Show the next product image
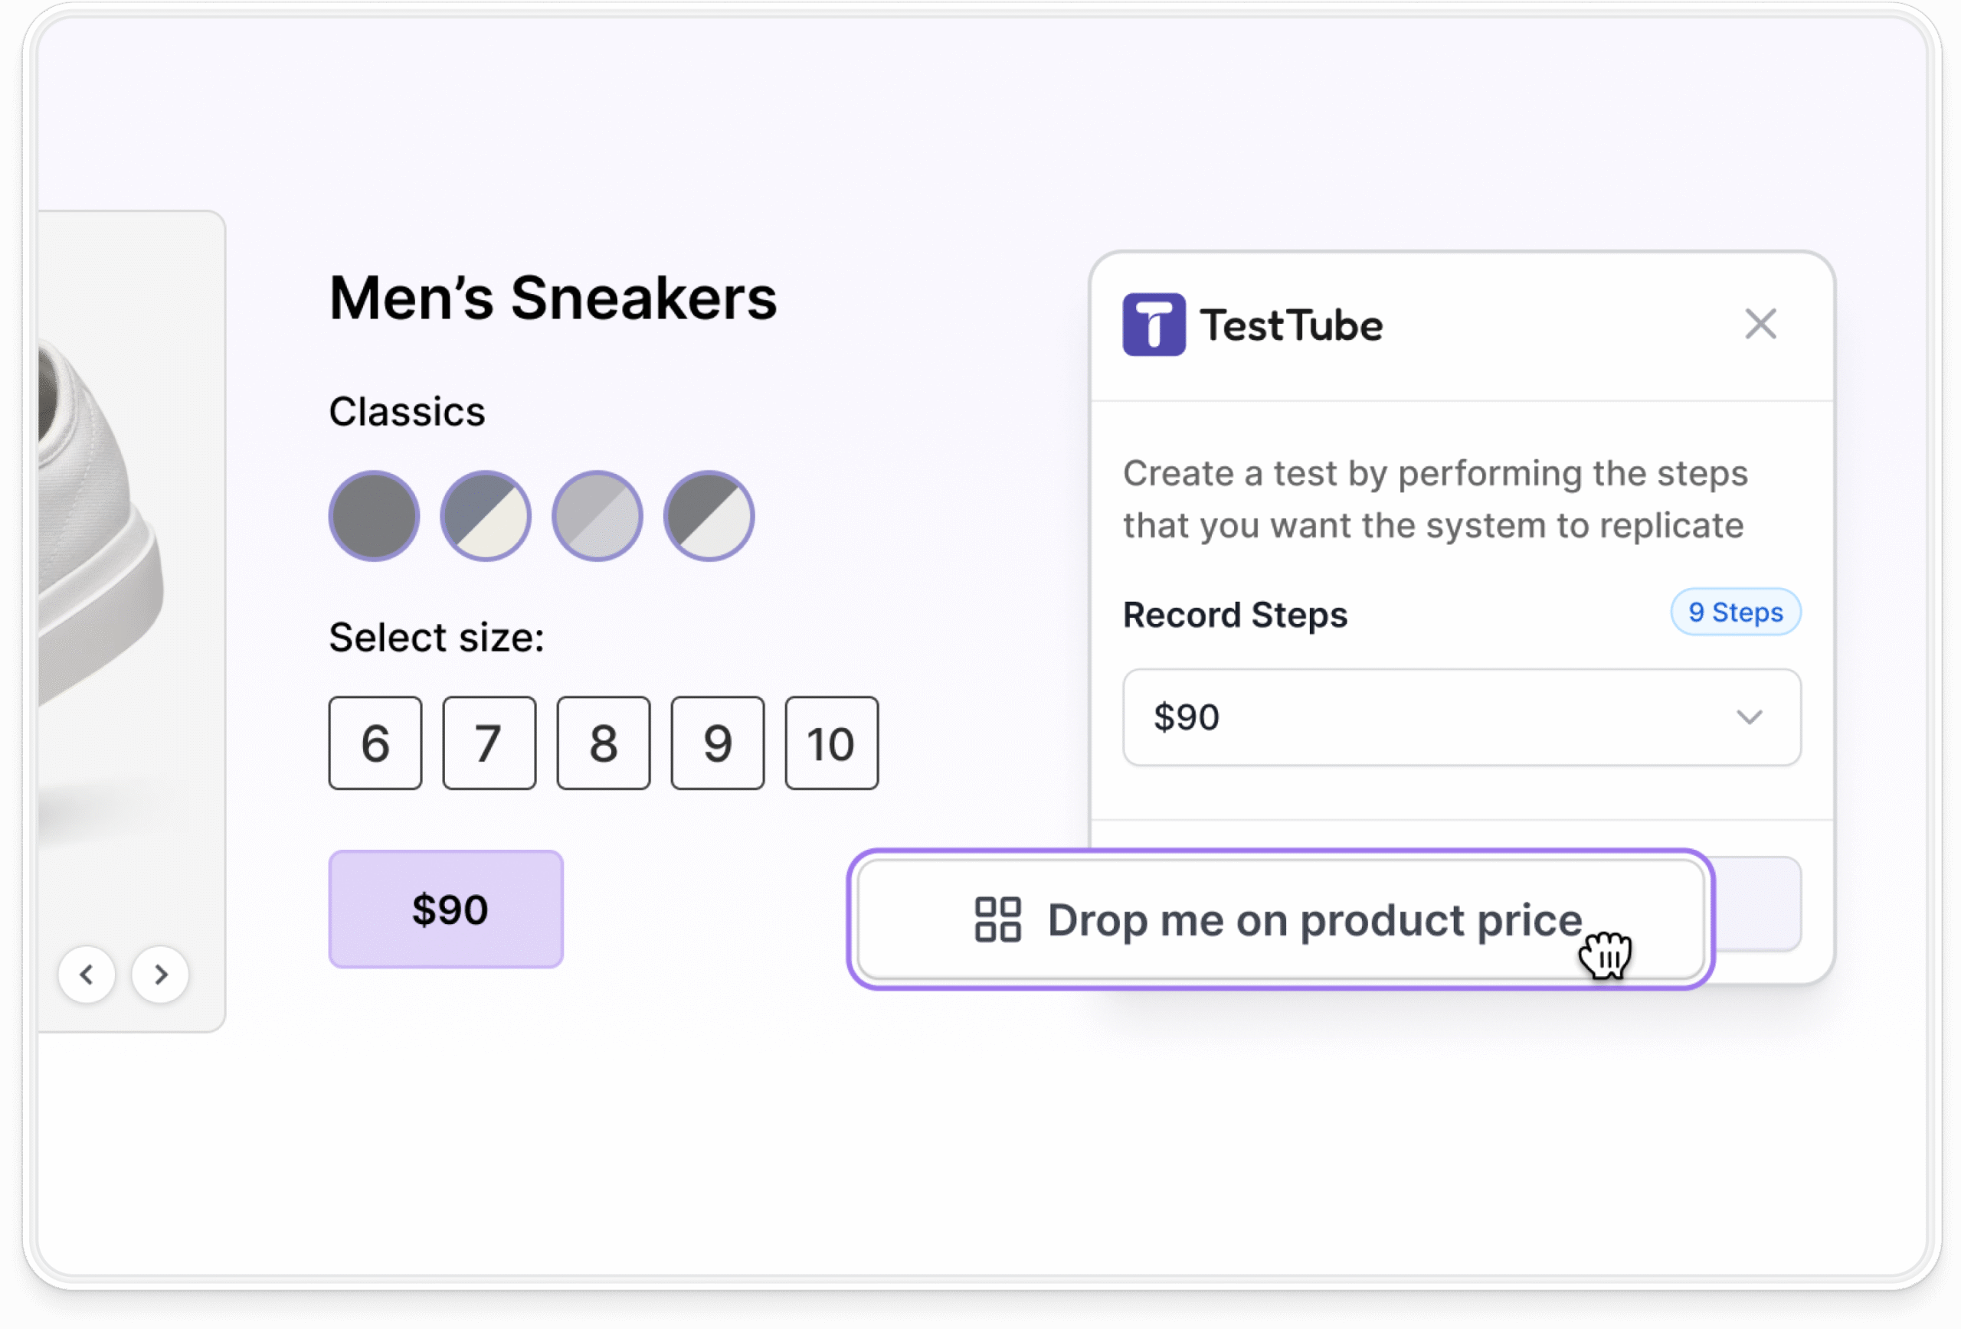The width and height of the screenshot is (1961, 1329). click(160, 975)
